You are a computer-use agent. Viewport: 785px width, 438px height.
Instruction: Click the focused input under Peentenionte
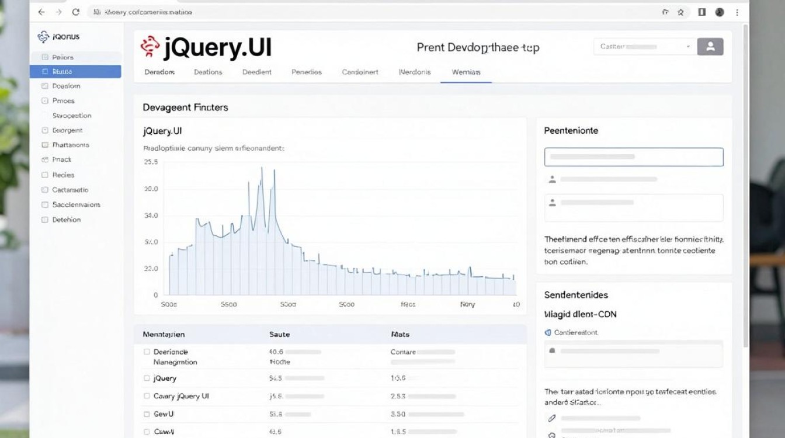(x=634, y=157)
